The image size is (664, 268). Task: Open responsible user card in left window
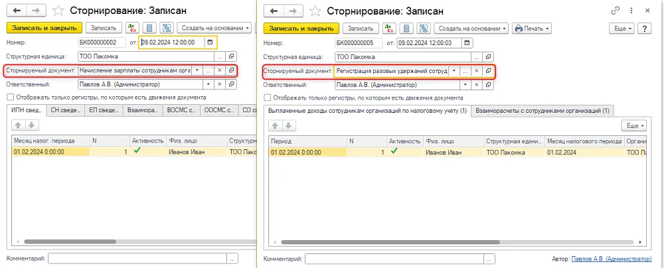[231, 84]
